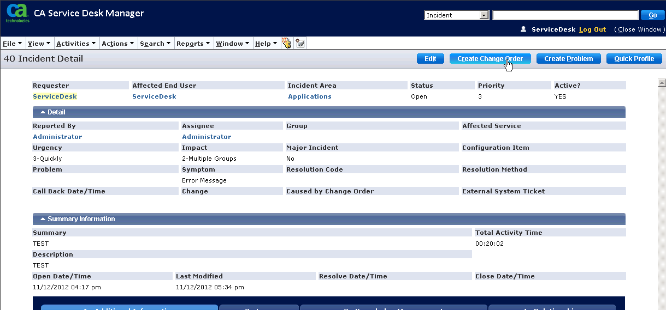
Task: Open the View menu
Action: pos(39,44)
